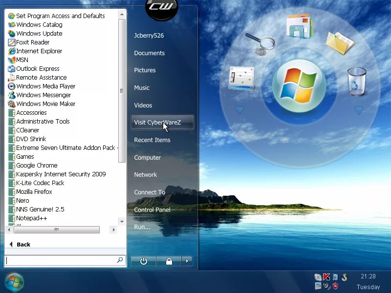Image resolution: width=391 pixels, height=293 pixels.
Task: Open Windows Movie Maker
Action: [x=42, y=104]
